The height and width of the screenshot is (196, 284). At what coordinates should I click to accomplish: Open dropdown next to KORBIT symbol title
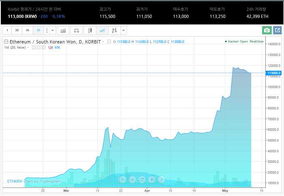103,42
